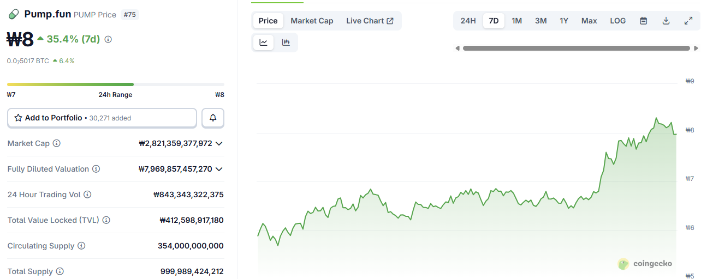Viewport: 701px width, 279px height.
Task: Click the #75 rank badge
Action: tap(130, 15)
